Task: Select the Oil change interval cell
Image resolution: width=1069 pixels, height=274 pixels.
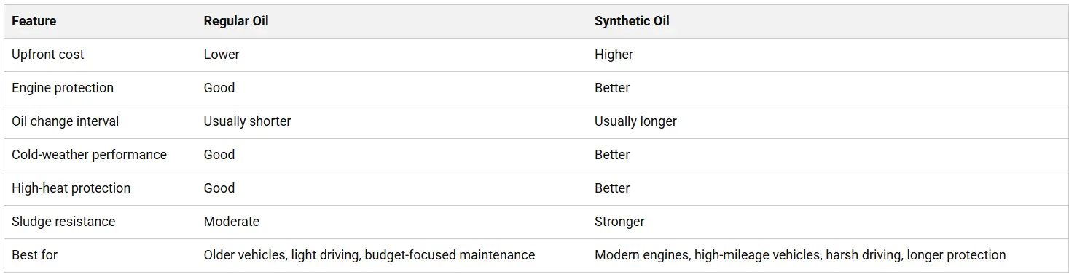Action: point(66,121)
